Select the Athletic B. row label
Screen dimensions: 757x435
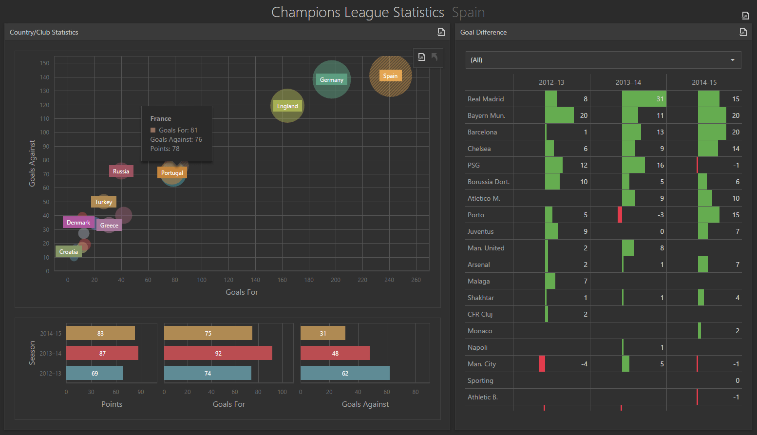tap(482, 397)
